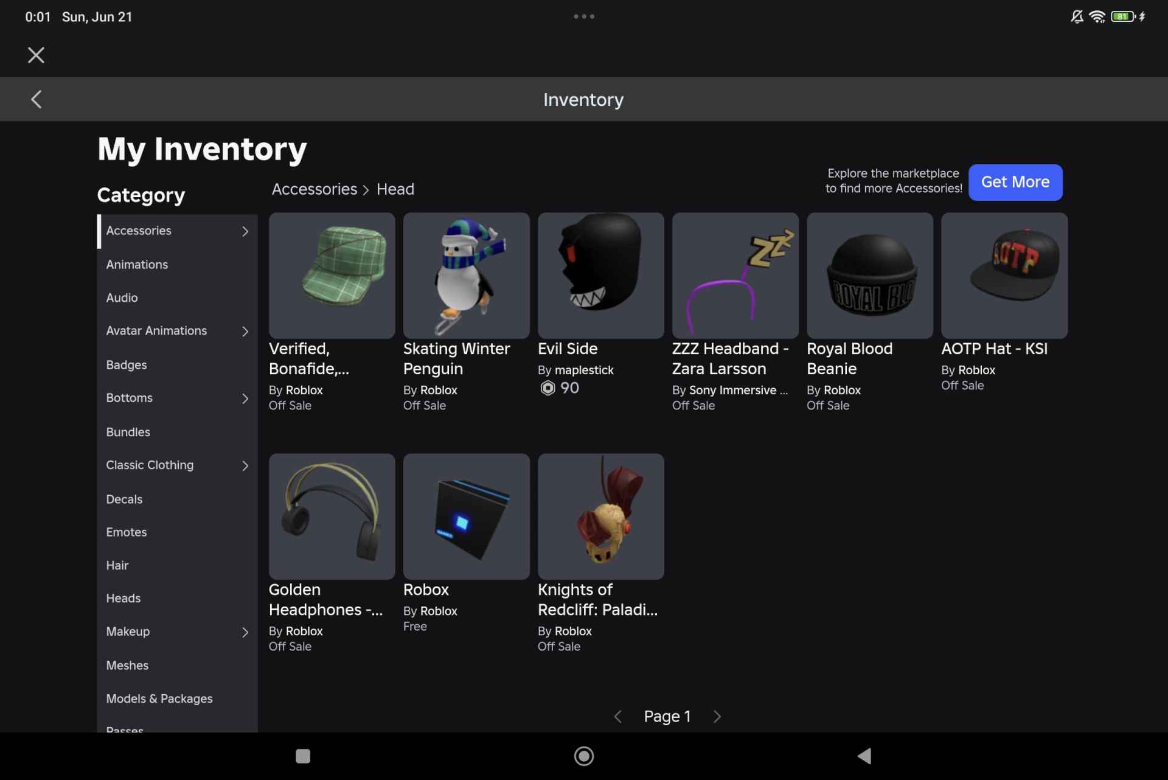Expand the Bottoms category chevron
Image resolution: width=1168 pixels, height=780 pixels.
click(x=245, y=399)
